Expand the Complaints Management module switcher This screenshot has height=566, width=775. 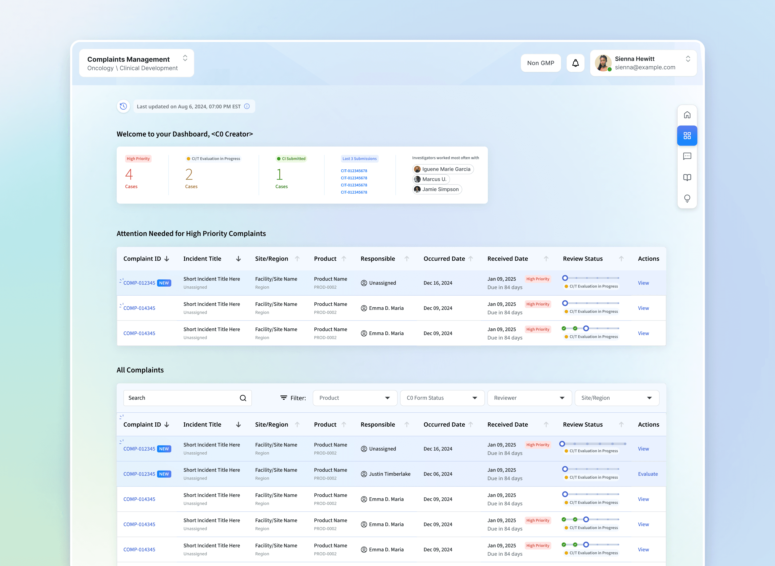pyautogui.click(x=185, y=58)
